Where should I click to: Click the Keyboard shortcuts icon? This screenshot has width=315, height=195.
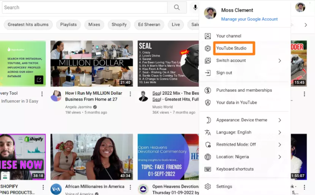click(x=208, y=169)
